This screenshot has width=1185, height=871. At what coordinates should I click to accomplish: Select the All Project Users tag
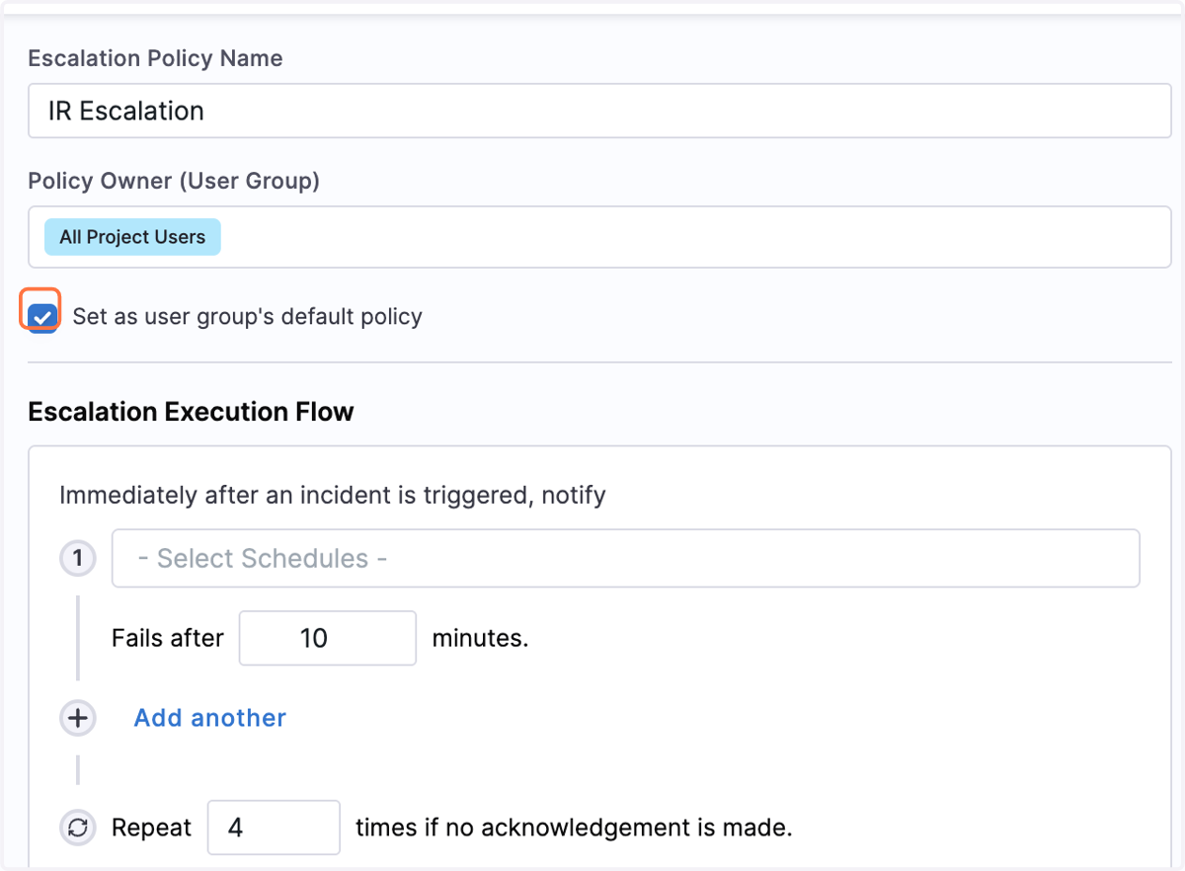point(132,237)
